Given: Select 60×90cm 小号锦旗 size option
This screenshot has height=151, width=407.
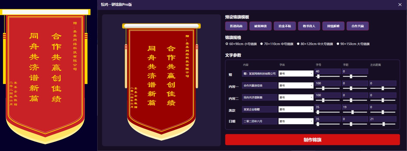Looking at the screenshot, I should [x=227, y=44].
